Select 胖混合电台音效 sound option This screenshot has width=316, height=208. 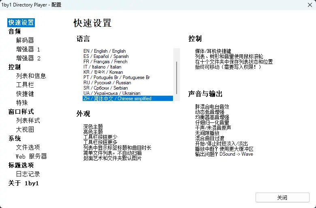[x=212, y=107]
